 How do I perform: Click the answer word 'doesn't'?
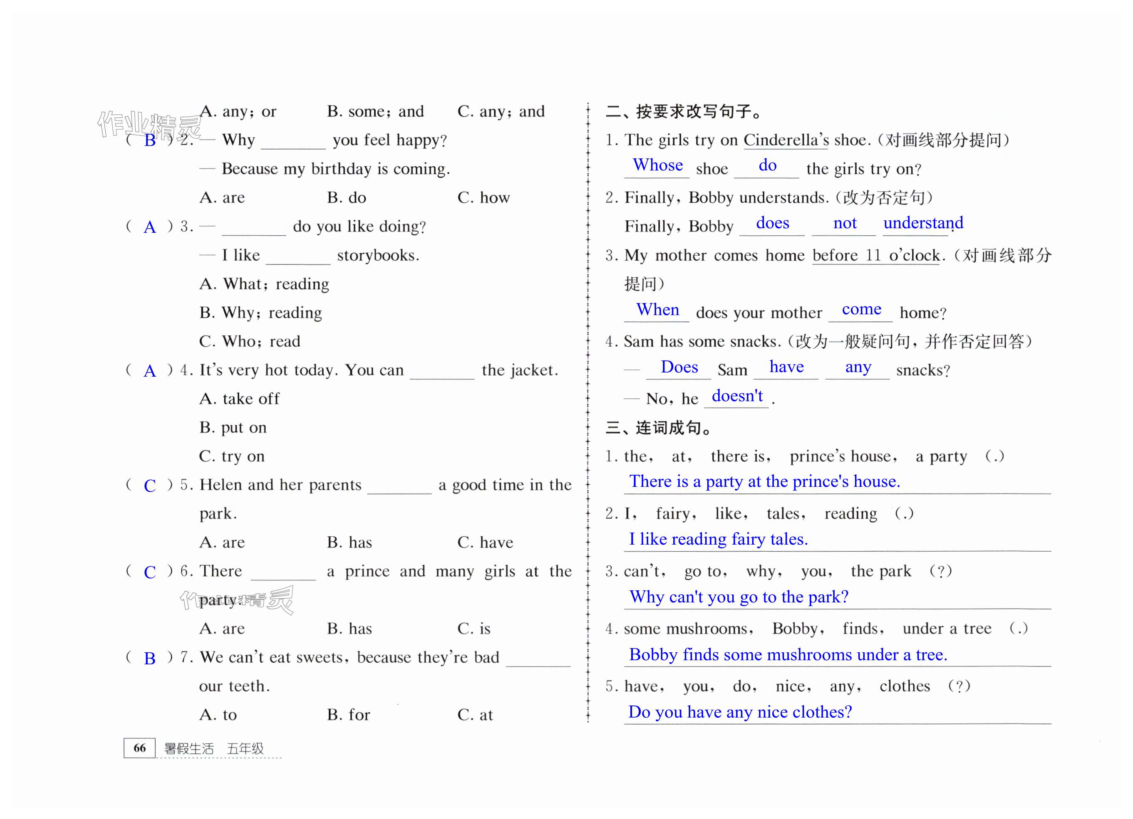pos(737,396)
